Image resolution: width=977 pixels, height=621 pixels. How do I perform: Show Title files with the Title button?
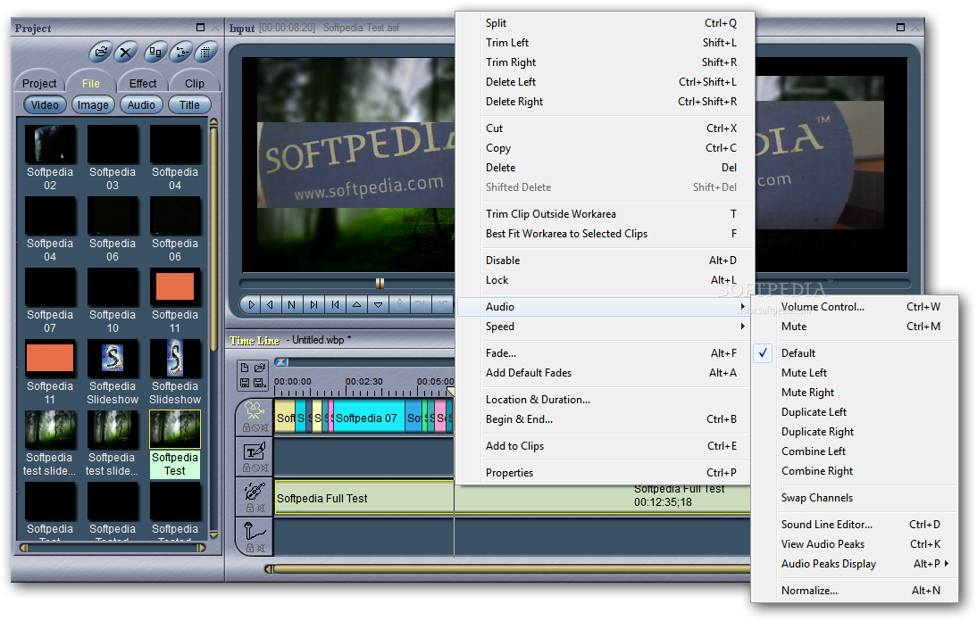(189, 105)
